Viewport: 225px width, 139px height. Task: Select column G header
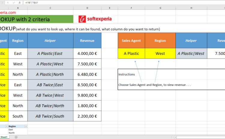[x=160, y=8]
